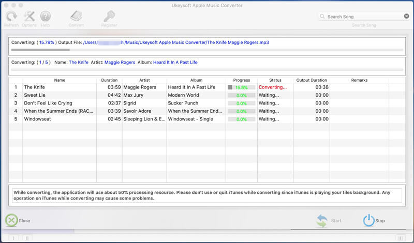The width and height of the screenshot is (414, 243).
Task: Click the Start label text
Action: 336,221
